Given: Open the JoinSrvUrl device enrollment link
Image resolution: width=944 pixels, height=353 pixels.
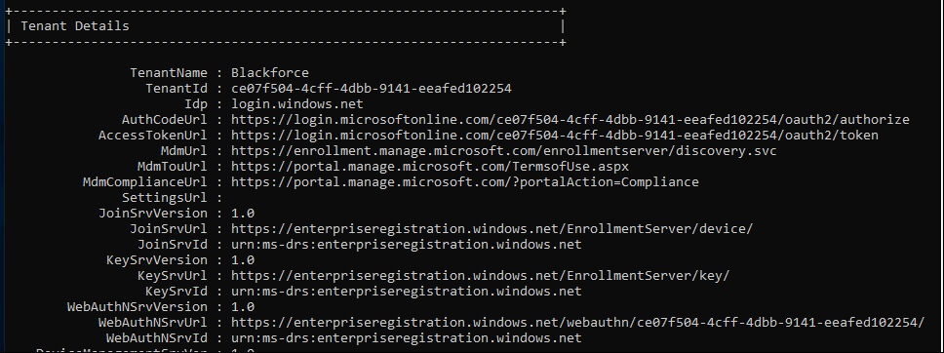Looking at the screenshot, I should 492,229.
